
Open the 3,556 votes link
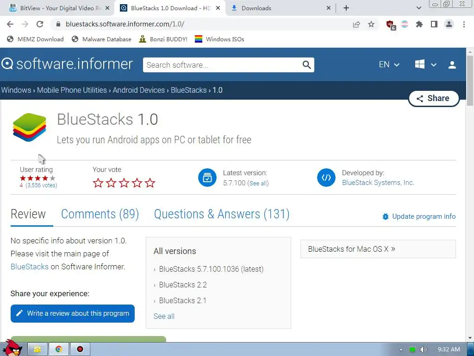pos(41,185)
